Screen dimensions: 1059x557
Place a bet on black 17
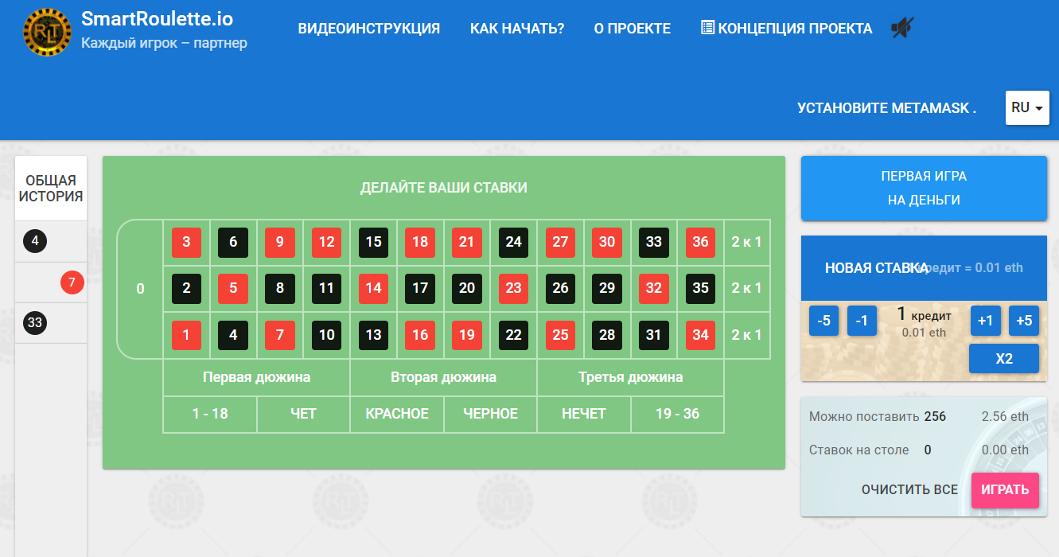click(420, 288)
